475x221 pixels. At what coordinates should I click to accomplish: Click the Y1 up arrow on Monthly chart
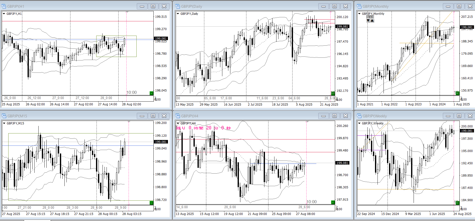click(x=372, y=21)
